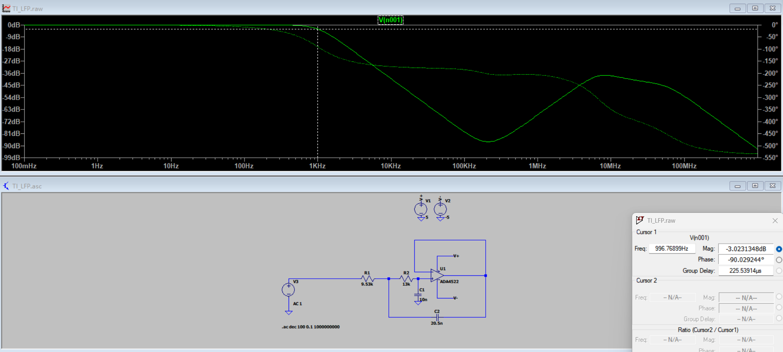This screenshot has height=352, width=783.
Task: Click the .ac dec simulation directive text
Action: pos(310,327)
